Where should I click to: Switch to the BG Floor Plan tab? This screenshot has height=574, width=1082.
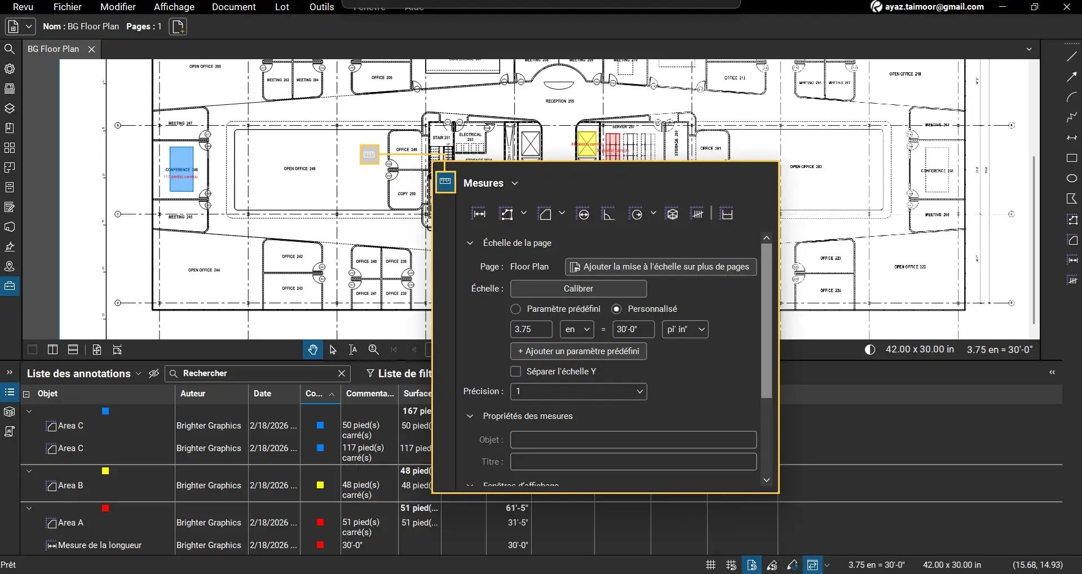[x=55, y=48]
